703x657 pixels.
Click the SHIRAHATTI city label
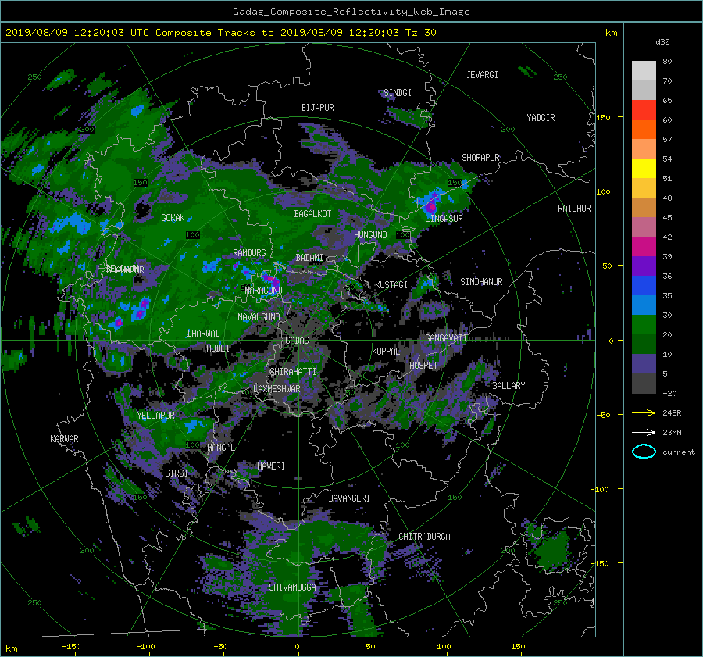(293, 372)
